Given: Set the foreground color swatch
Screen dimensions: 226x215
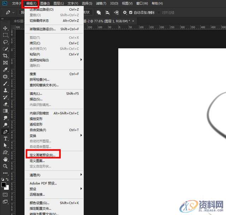Looking at the screenshot, I should [4, 185].
